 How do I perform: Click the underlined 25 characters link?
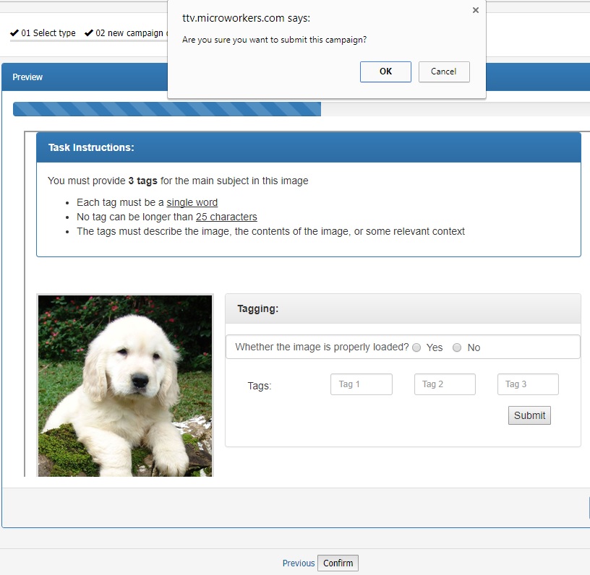click(x=226, y=217)
